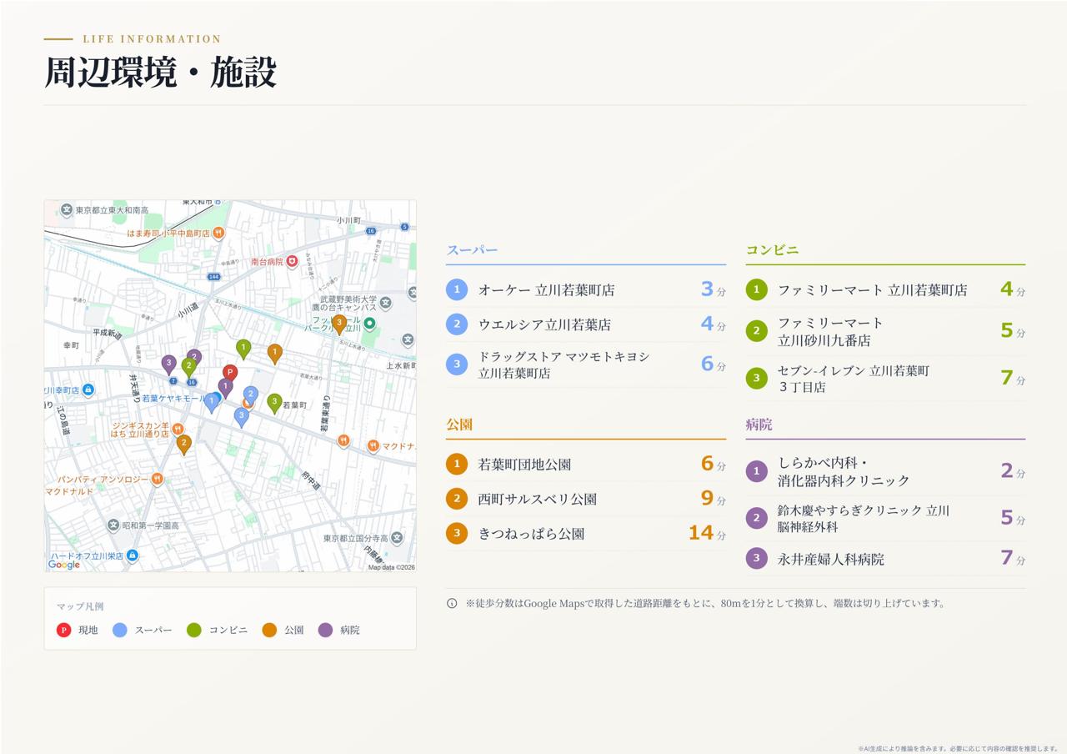Click badge 3 next to セブン-イレブン 立川若葉町

[756, 378]
